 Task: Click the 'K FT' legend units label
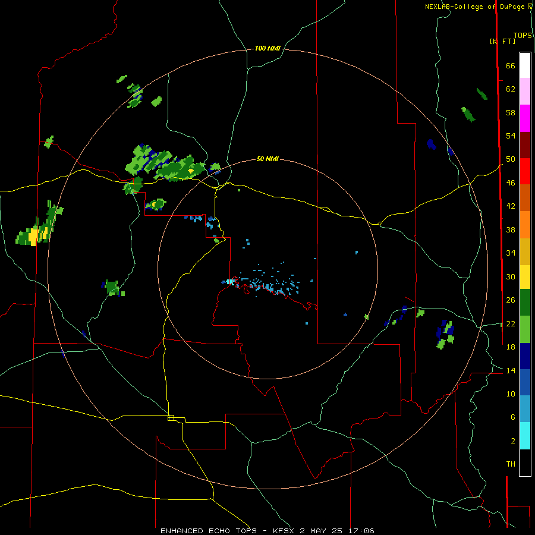click(502, 41)
